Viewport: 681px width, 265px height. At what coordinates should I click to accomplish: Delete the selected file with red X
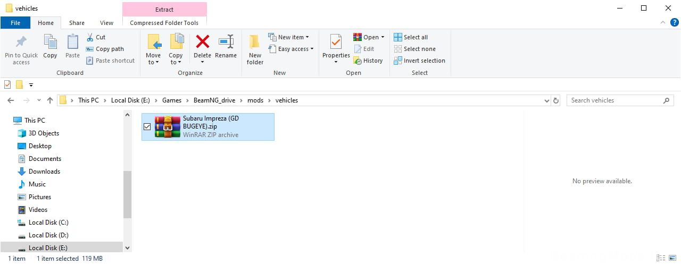pyautogui.click(x=202, y=49)
